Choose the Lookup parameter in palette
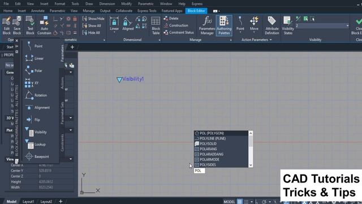This screenshot has height=204, width=362. [35, 144]
